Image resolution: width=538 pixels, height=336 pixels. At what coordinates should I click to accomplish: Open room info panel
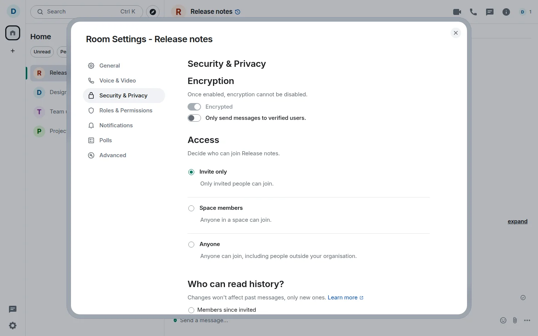click(x=507, y=12)
